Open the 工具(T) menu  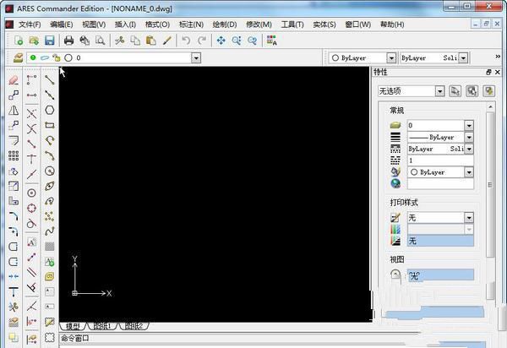tap(292, 24)
